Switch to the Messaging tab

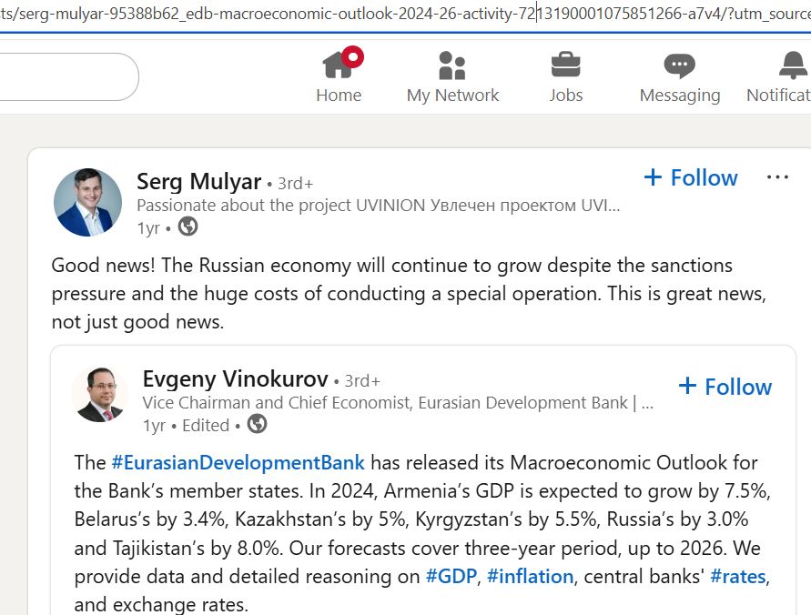tap(679, 76)
